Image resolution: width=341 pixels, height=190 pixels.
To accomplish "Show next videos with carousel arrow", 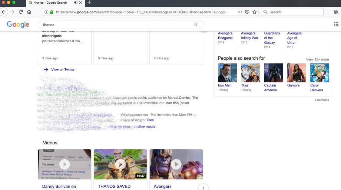I will [203, 188].
